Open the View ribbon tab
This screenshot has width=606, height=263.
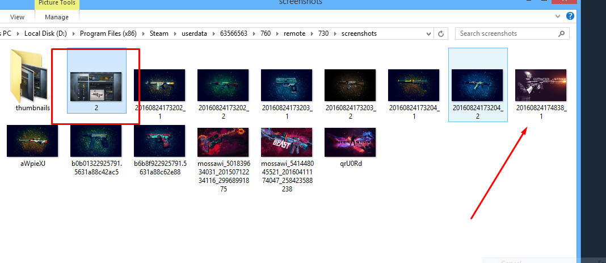17,17
